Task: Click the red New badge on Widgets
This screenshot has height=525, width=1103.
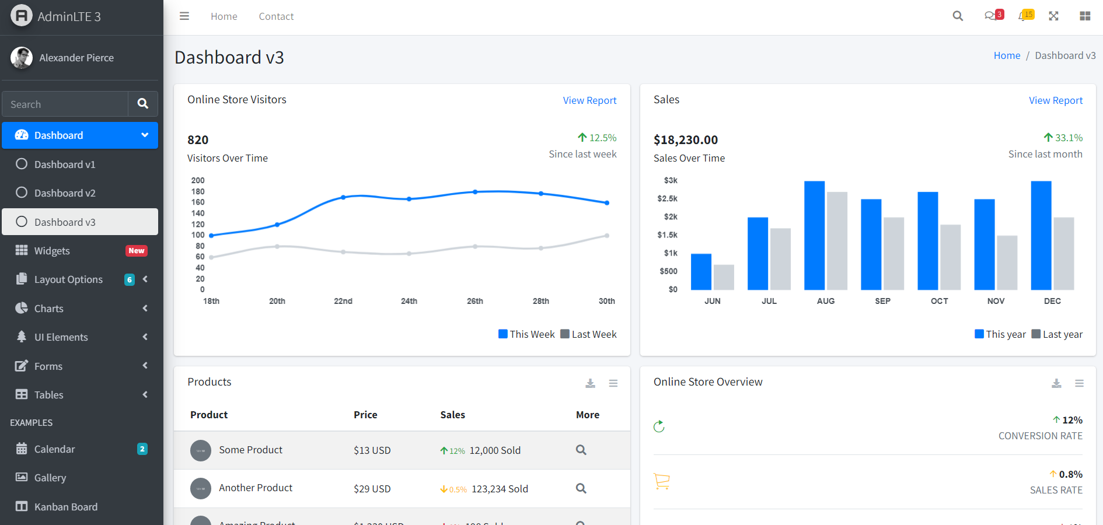Action: point(137,251)
